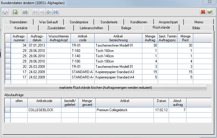Click date cell 17.02.12
Screen dimensions: 217x138
(x=161, y=110)
